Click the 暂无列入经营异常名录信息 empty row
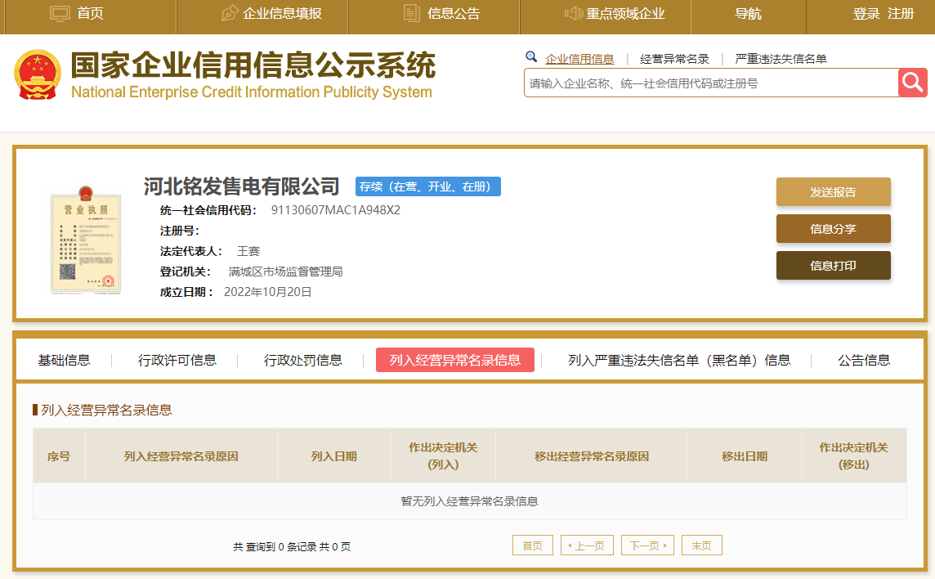This screenshot has width=935, height=579. tap(470, 501)
